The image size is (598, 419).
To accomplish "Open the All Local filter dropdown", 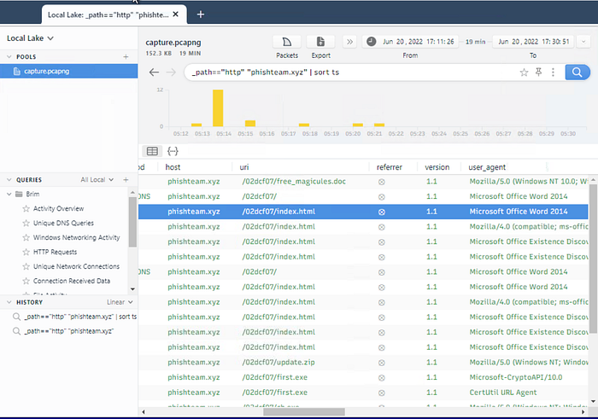I will (x=97, y=180).
